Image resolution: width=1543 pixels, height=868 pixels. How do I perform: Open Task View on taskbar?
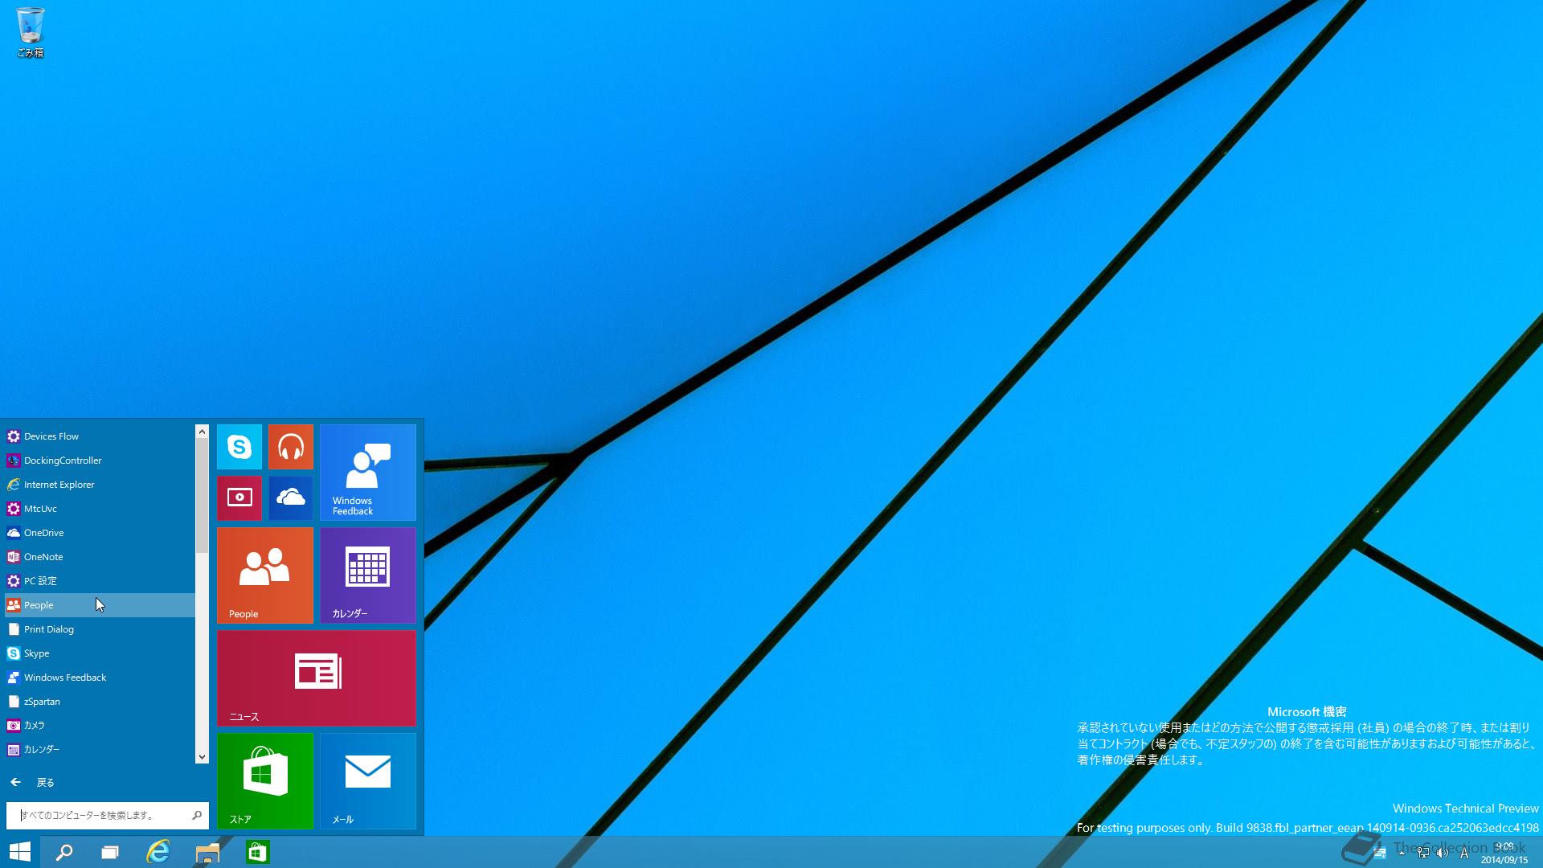pyautogui.click(x=110, y=852)
